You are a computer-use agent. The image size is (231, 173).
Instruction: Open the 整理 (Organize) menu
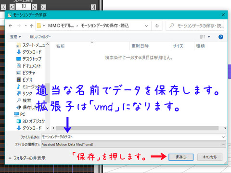15,37
